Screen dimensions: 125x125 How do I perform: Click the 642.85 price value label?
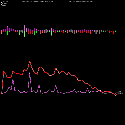tap(121, 93)
